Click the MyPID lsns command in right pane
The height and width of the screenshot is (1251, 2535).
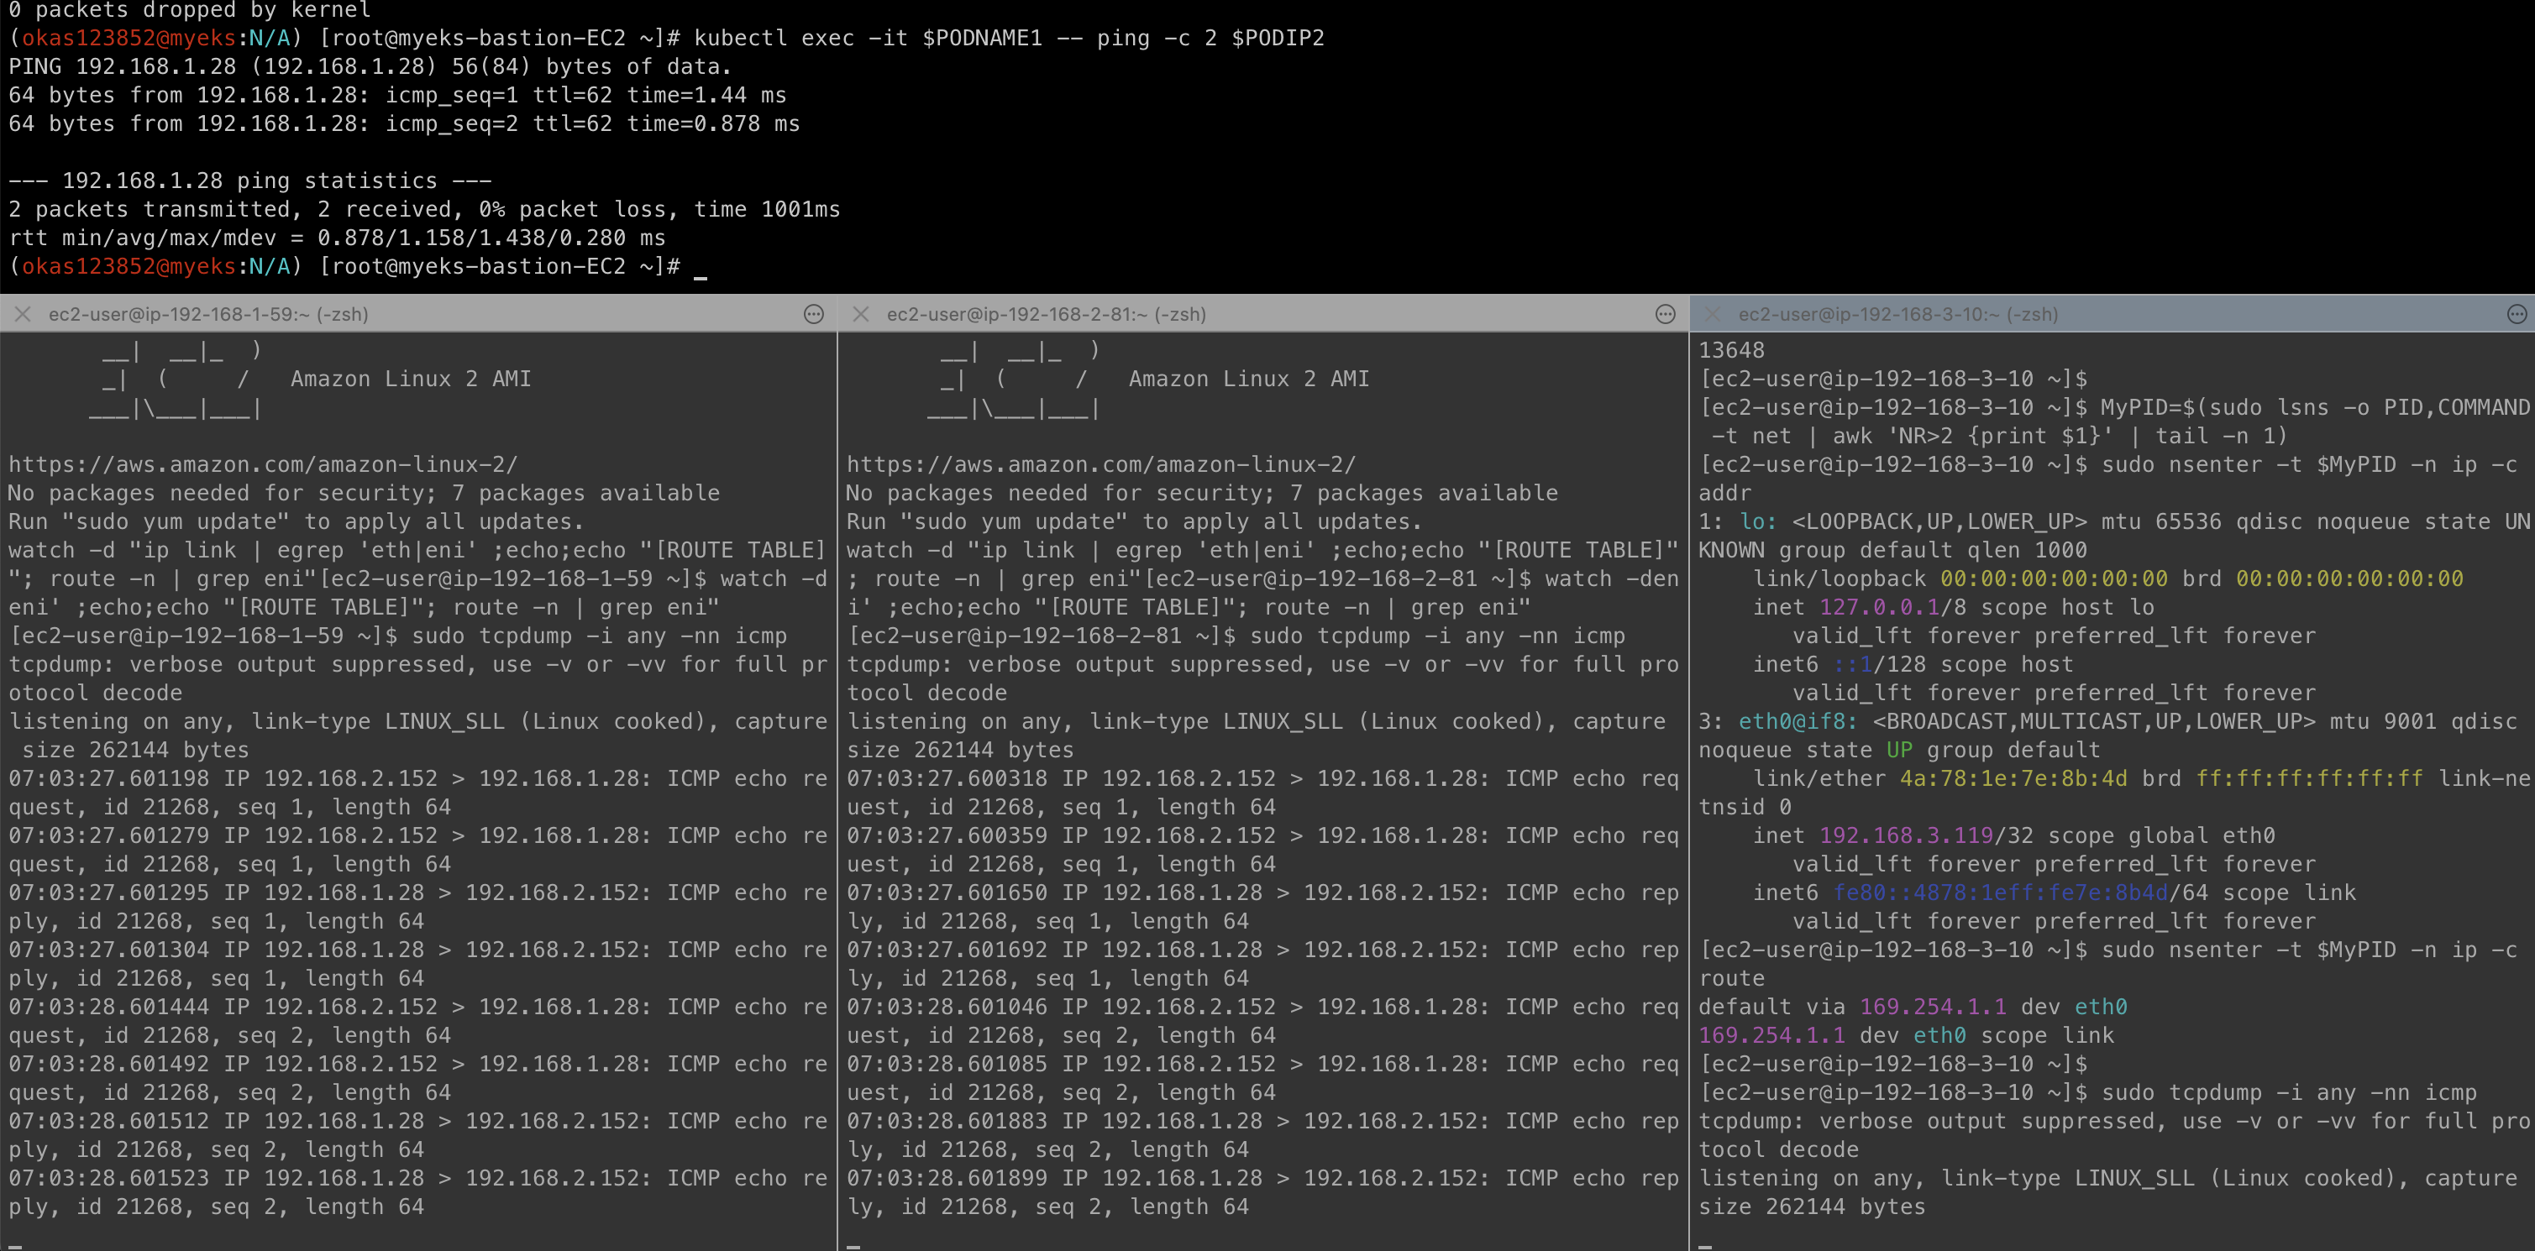point(2312,408)
